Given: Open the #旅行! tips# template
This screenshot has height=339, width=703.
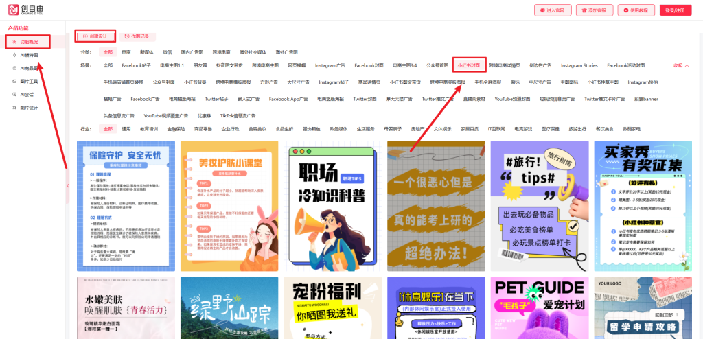Looking at the screenshot, I should coord(540,206).
